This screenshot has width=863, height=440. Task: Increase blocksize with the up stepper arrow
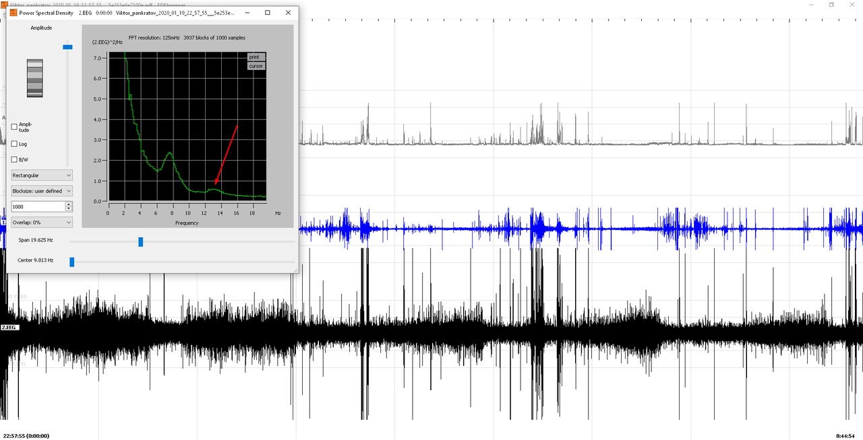[x=68, y=204]
